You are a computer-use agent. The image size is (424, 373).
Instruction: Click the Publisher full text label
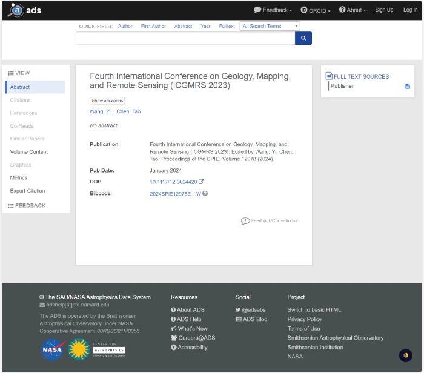[x=342, y=86]
